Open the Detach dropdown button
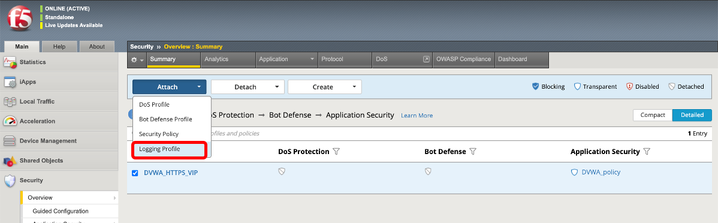The height and width of the screenshot is (223, 718). (248, 87)
